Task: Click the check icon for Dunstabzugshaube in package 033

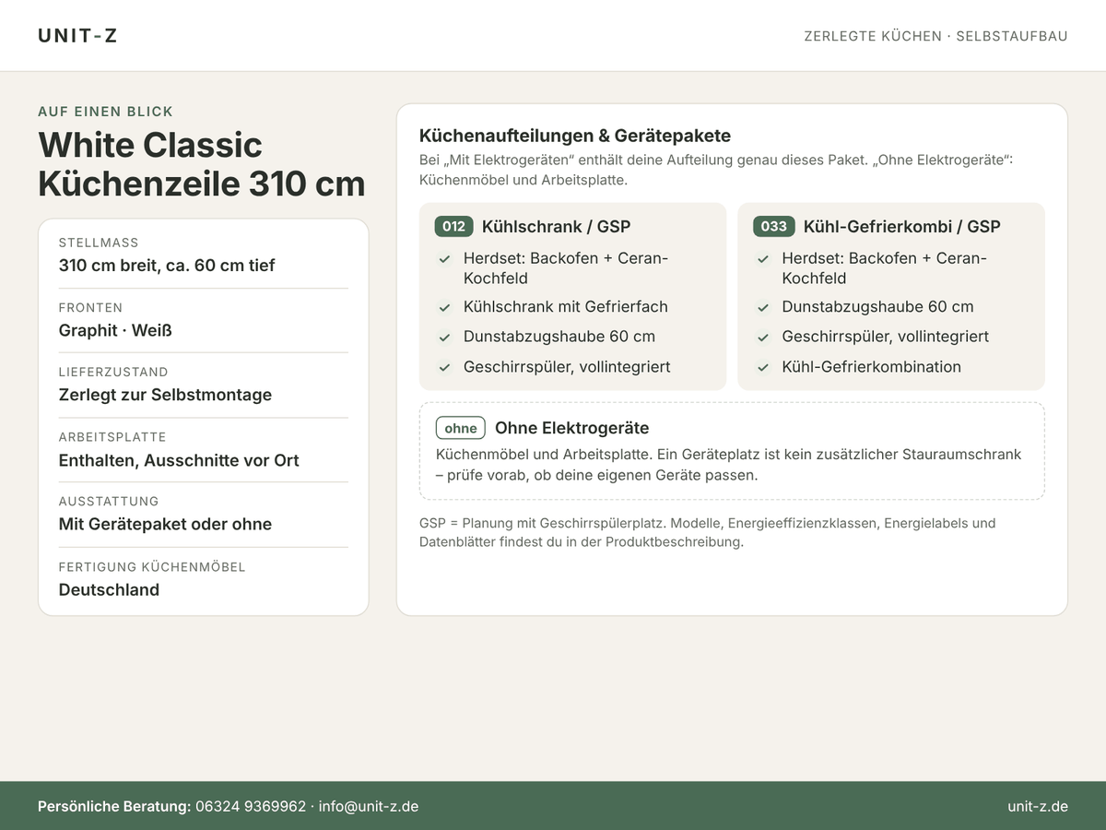Action: pos(763,308)
